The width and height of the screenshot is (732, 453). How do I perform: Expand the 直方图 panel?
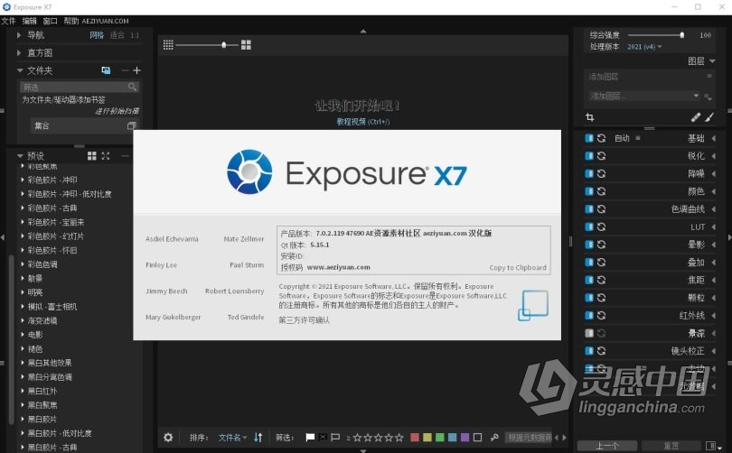click(19, 52)
